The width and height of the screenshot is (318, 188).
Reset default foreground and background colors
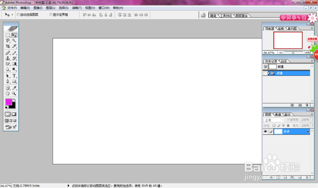(6, 107)
